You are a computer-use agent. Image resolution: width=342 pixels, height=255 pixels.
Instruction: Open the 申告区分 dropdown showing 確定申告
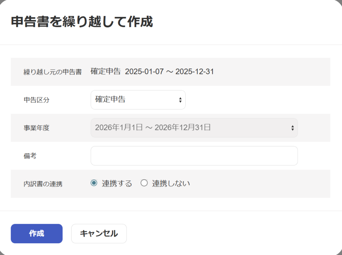pyautogui.click(x=134, y=100)
